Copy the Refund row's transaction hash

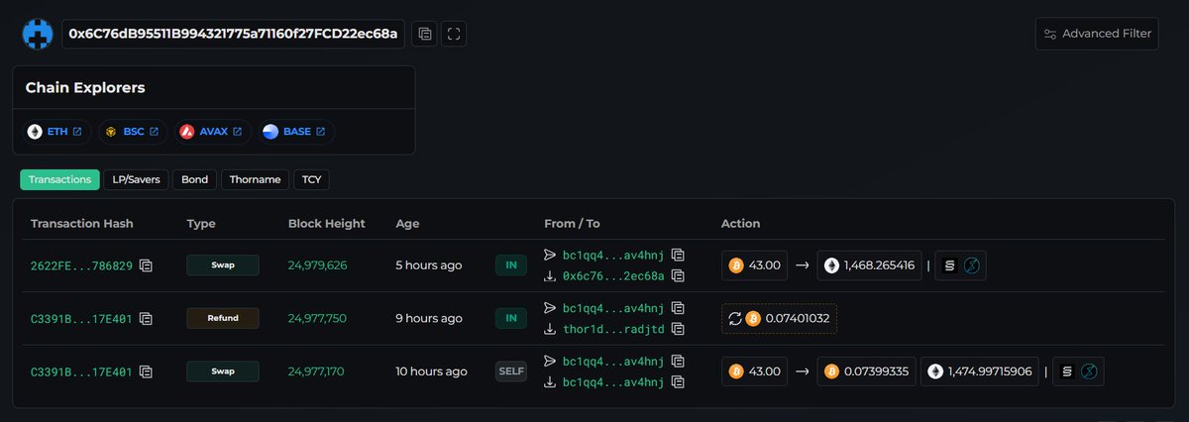(146, 319)
